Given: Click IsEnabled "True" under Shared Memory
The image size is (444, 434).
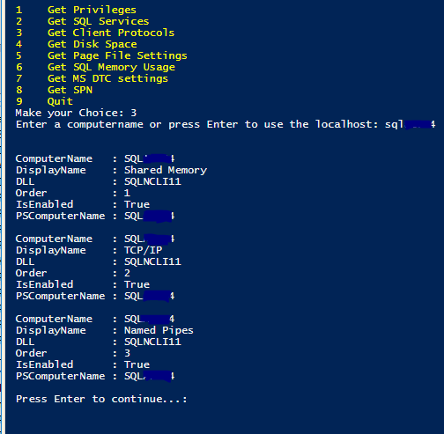Looking at the screenshot, I should click(137, 204).
